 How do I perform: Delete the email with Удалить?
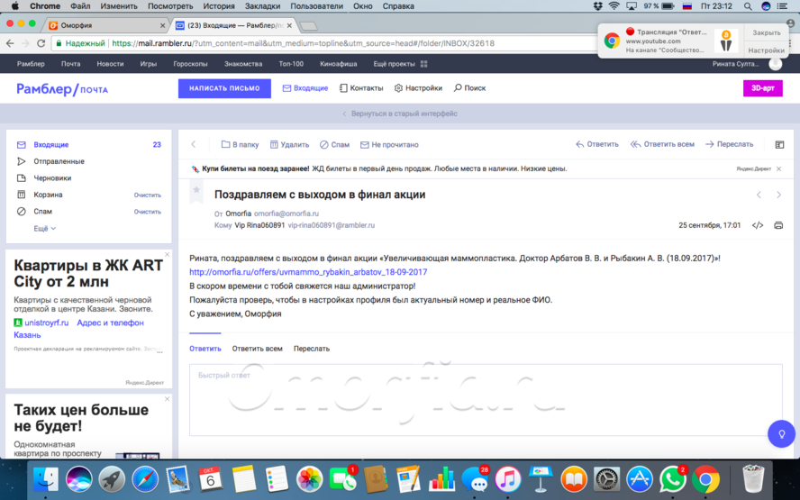click(x=289, y=144)
